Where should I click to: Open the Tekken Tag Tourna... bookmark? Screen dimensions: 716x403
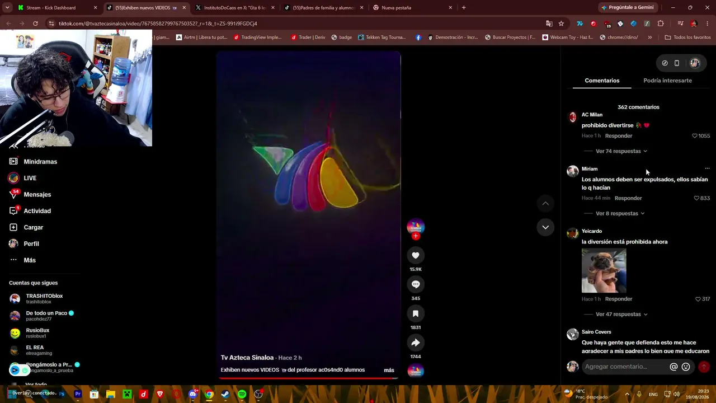(381, 38)
